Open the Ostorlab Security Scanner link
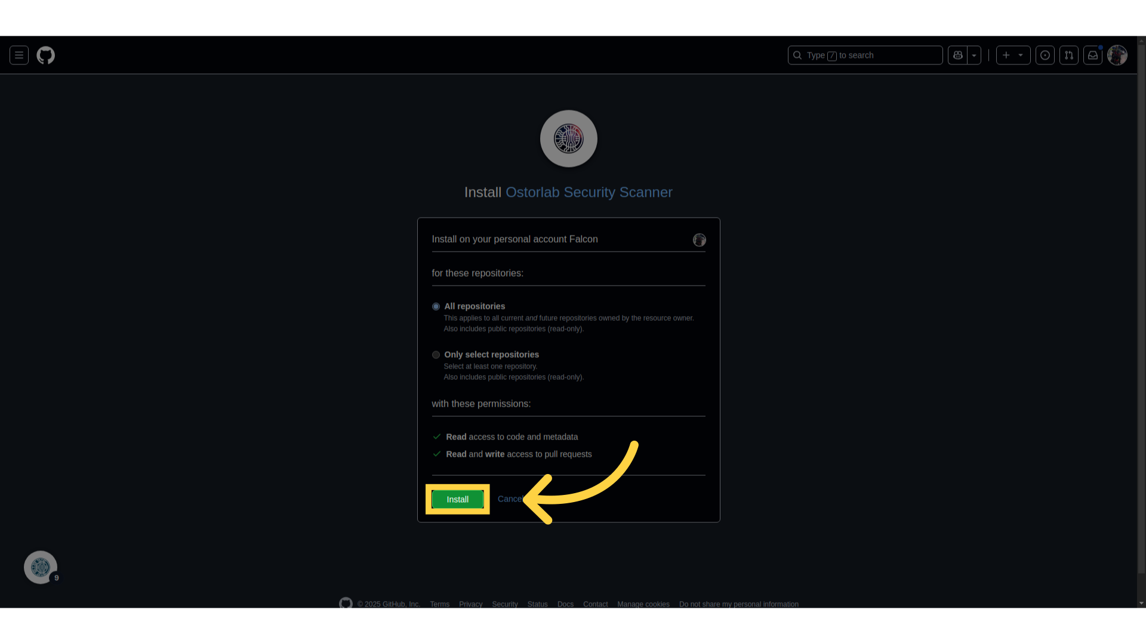The height and width of the screenshot is (644, 1146). 589,193
